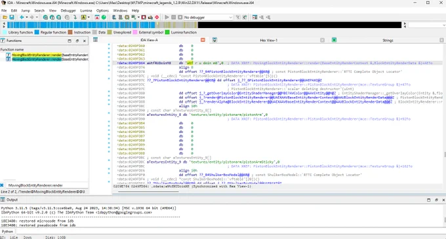Close the Functions panel
This screenshot has width=446, height=239.
point(85,41)
